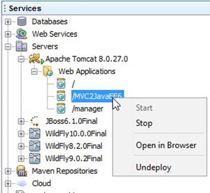210x193 pixels.
Task: Select the /MVC2JavaEE6 application entry
Action: 98,96
